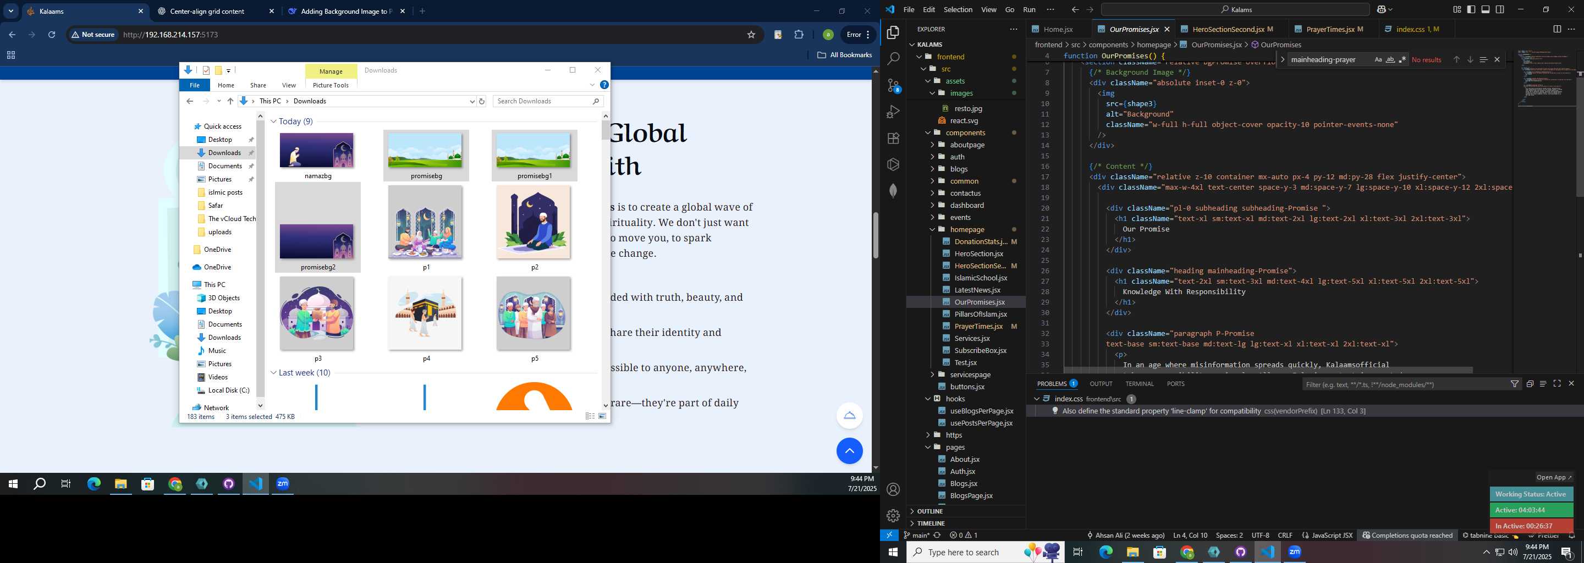Image resolution: width=1584 pixels, height=563 pixels.
Task: Click VS Code remote window icon in status bar
Action: pyautogui.click(x=889, y=535)
